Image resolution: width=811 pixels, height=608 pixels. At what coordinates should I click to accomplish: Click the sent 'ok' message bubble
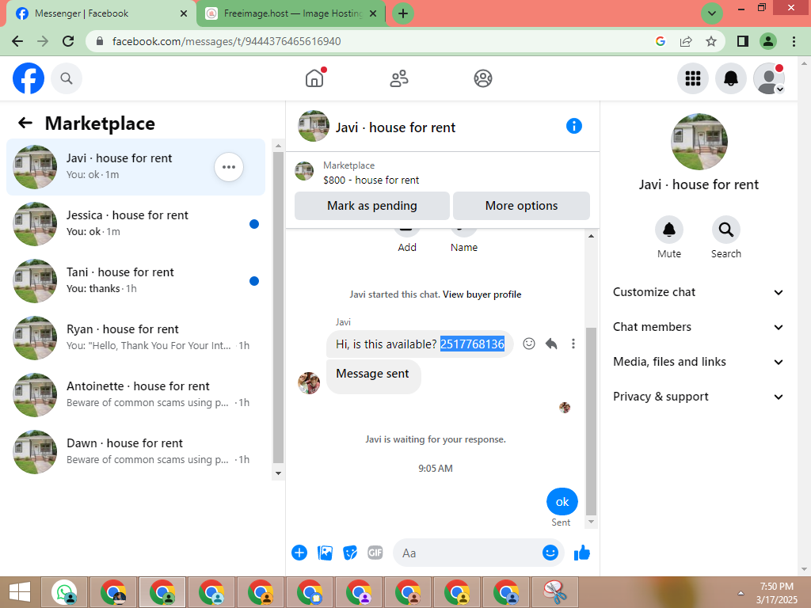tap(562, 501)
